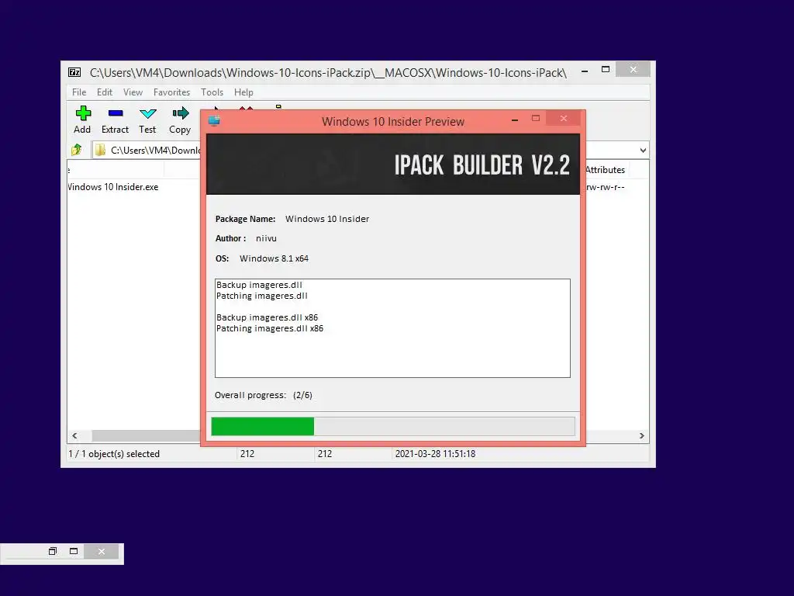Click the Overall progress (2/6) label
Image resolution: width=794 pixels, height=596 pixels.
tap(264, 395)
